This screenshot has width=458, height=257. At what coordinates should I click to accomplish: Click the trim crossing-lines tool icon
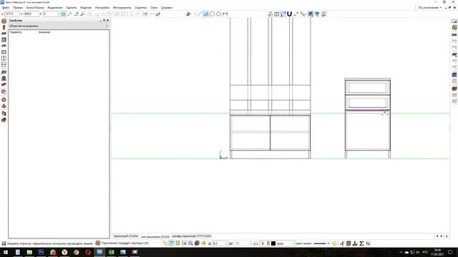pos(145,14)
